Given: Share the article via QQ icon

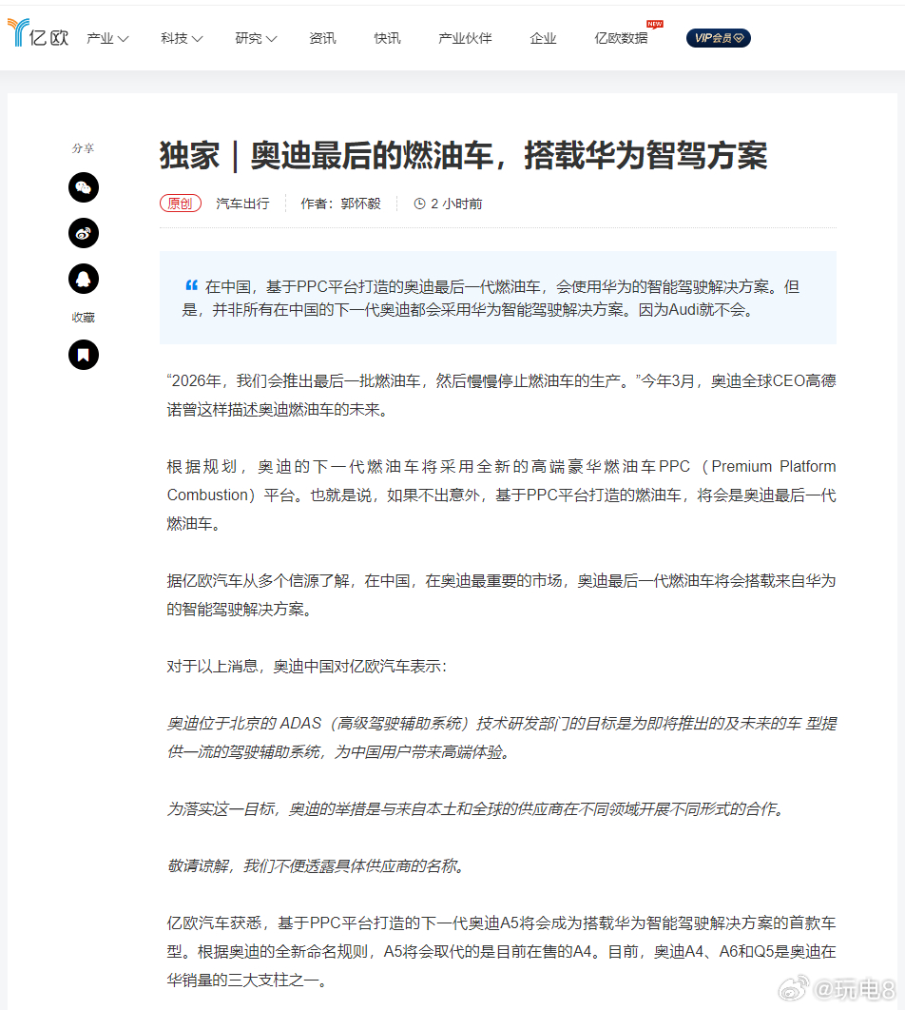Looking at the screenshot, I should [84, 279].
